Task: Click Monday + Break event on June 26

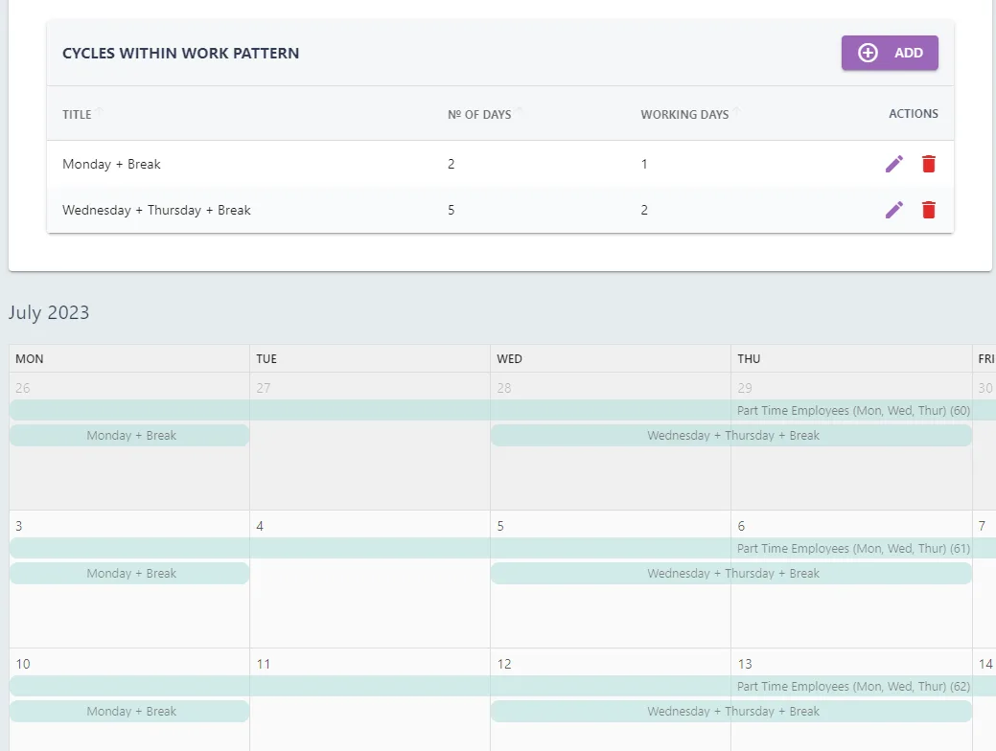Action: 129,436
